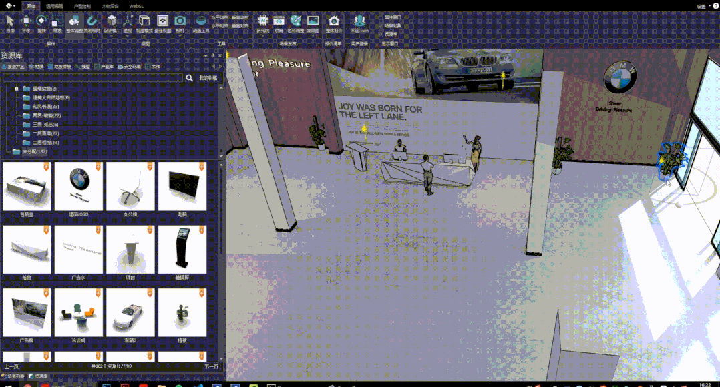Select the free-select arrow pointer tool
Screen dimensions: 720x387
[x=10, y=21]
